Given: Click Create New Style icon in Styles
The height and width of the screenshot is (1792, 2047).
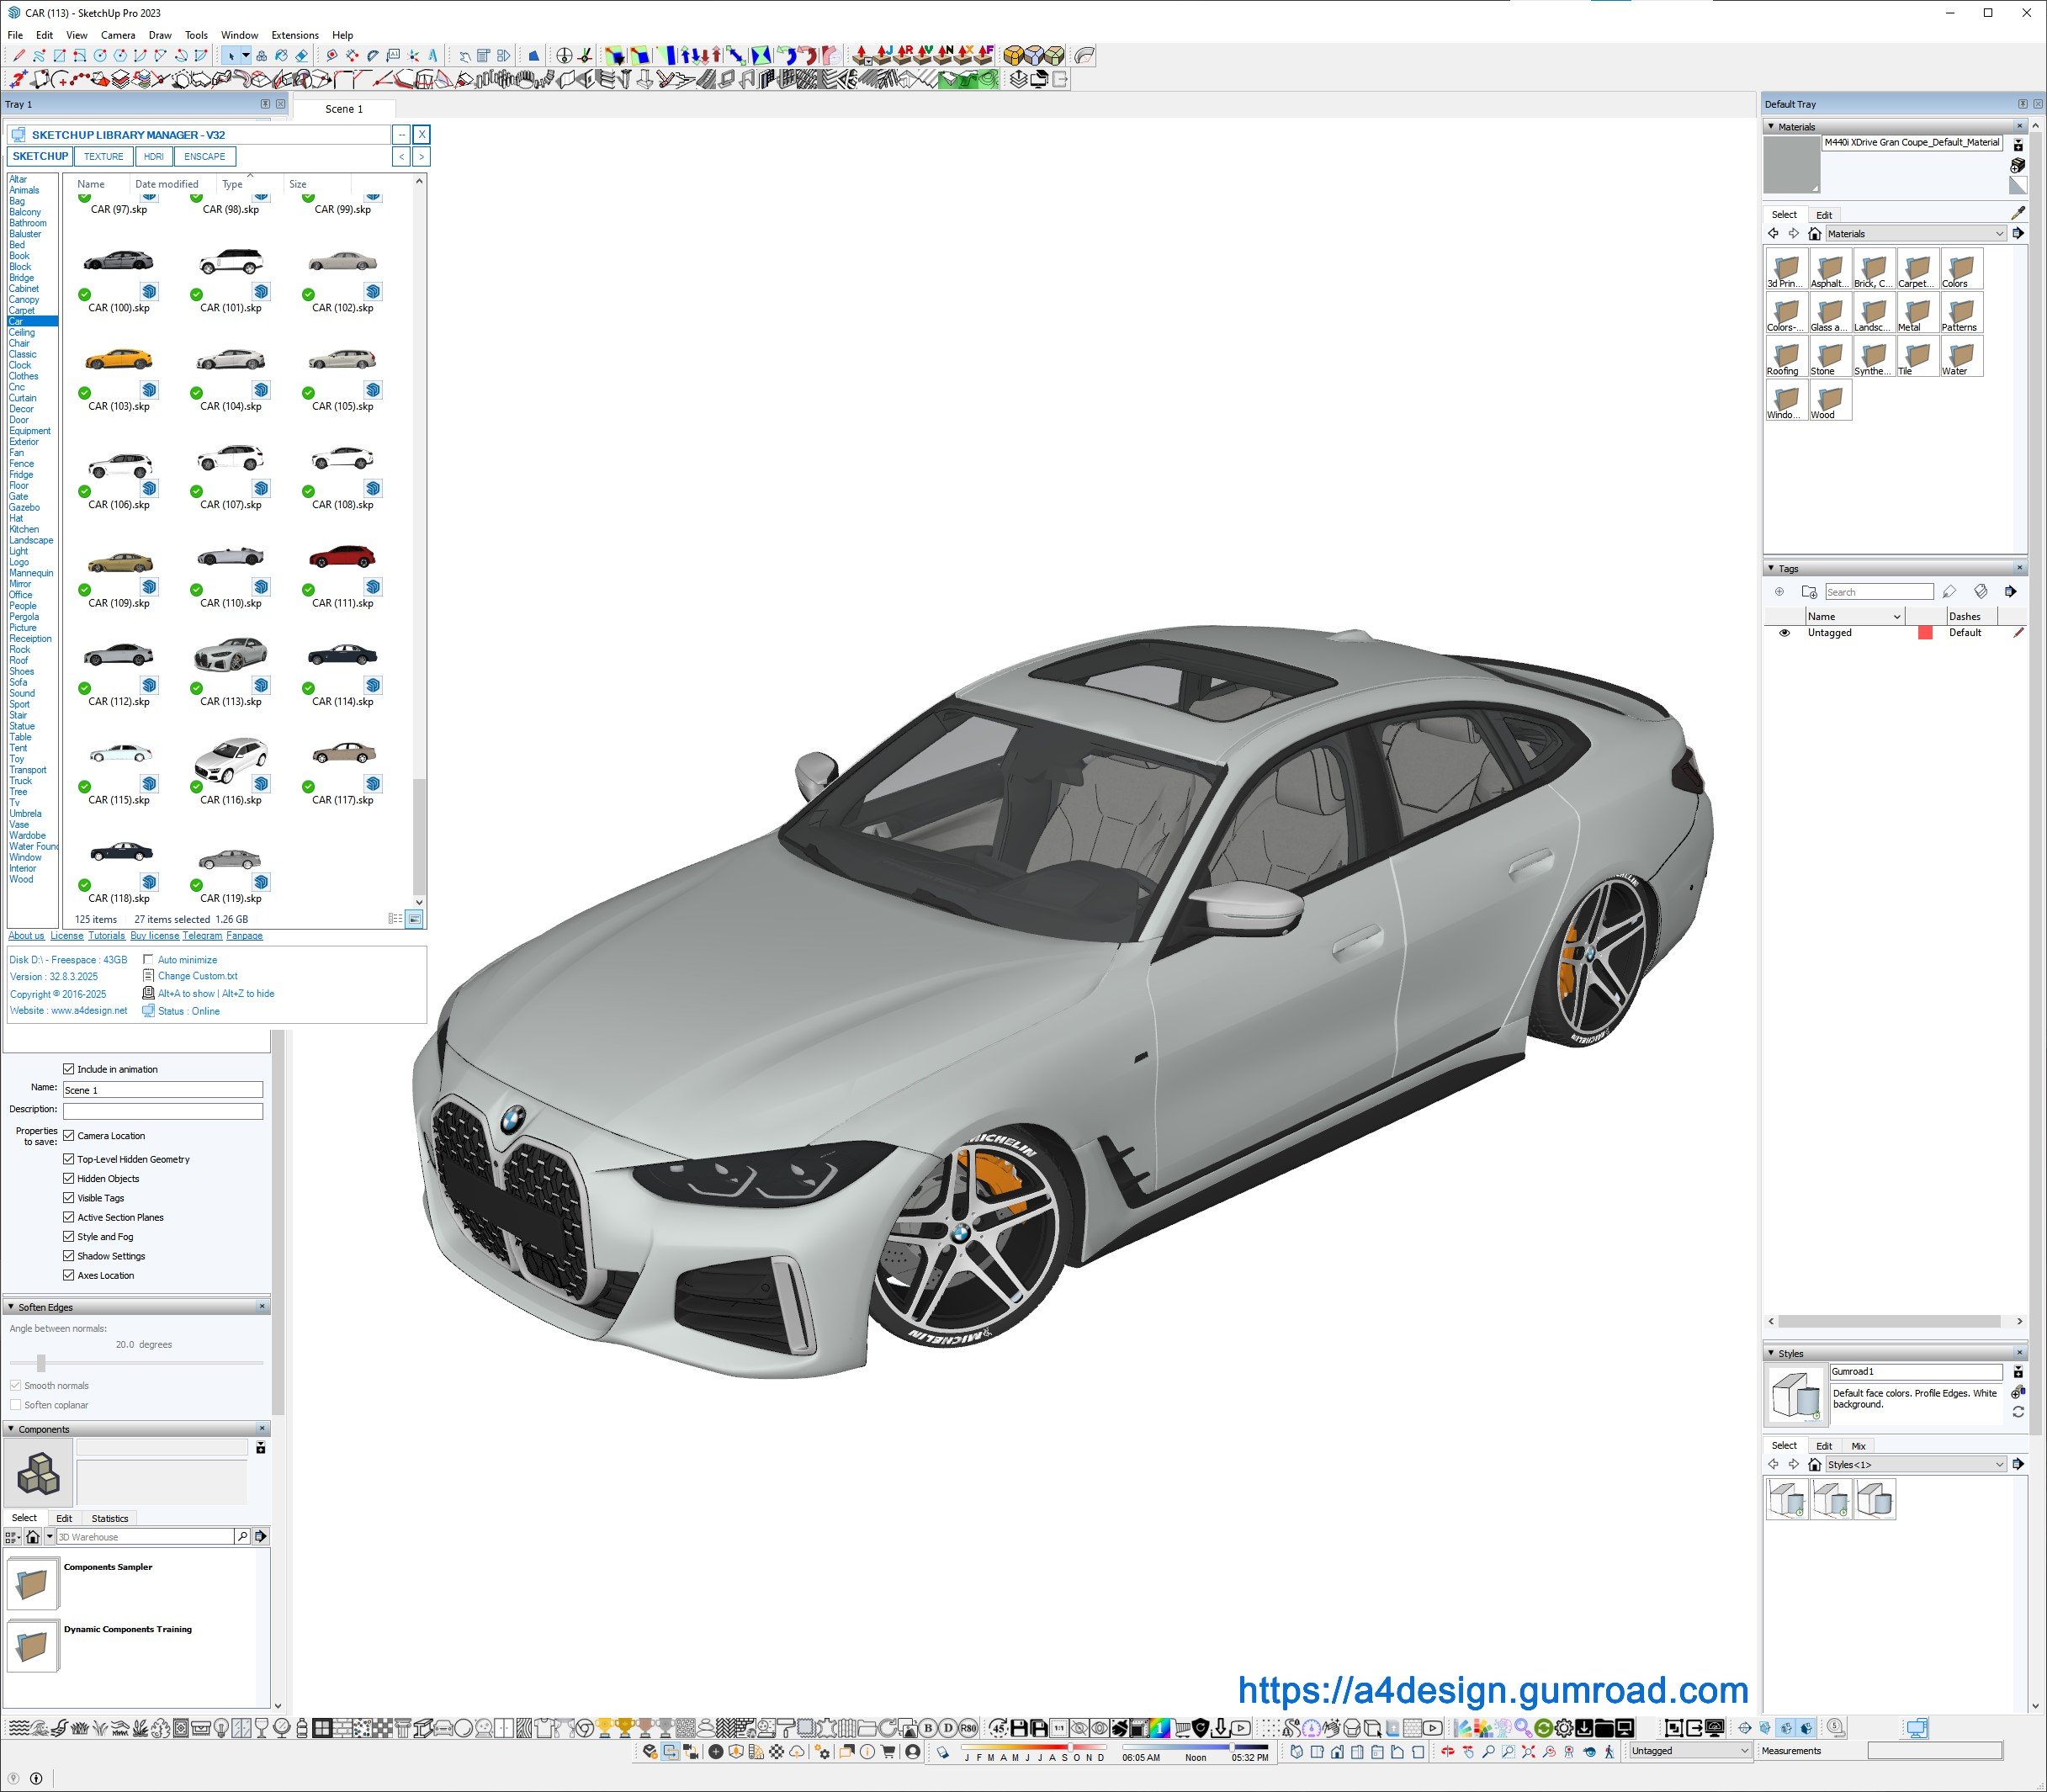Looking at the screenshot, I should coord(2018,1391).
